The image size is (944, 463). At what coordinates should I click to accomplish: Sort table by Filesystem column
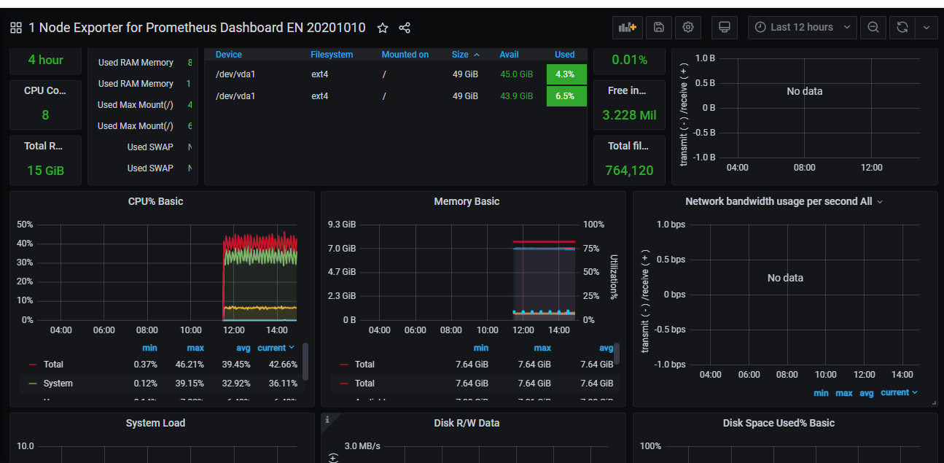coord(332,55)
